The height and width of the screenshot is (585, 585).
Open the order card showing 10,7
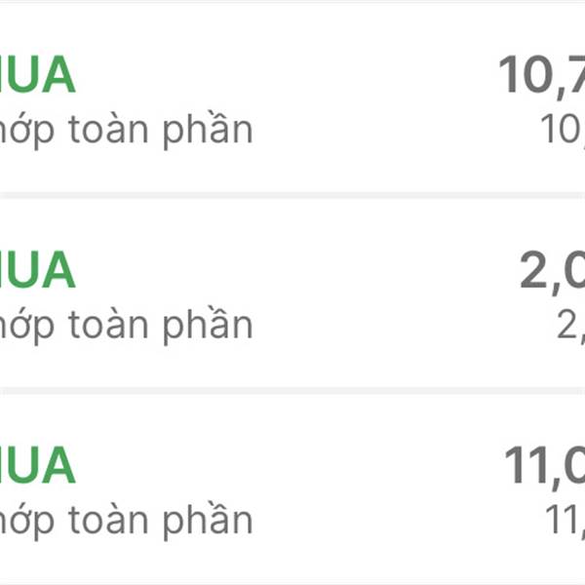click(x=292, y=97)
